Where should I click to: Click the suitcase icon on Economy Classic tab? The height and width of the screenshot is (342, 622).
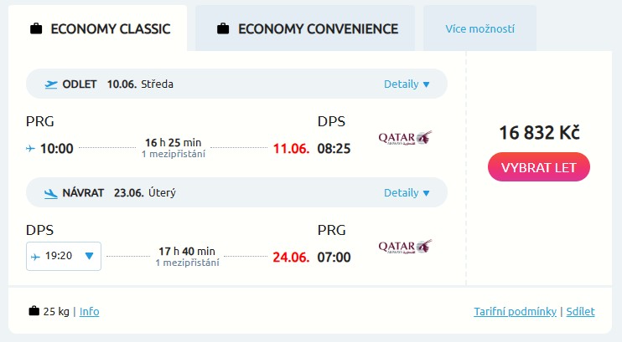(x=36, y=29)
